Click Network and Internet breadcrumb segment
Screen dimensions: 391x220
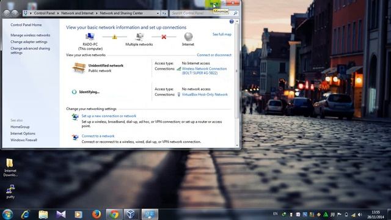click(78, 13)
